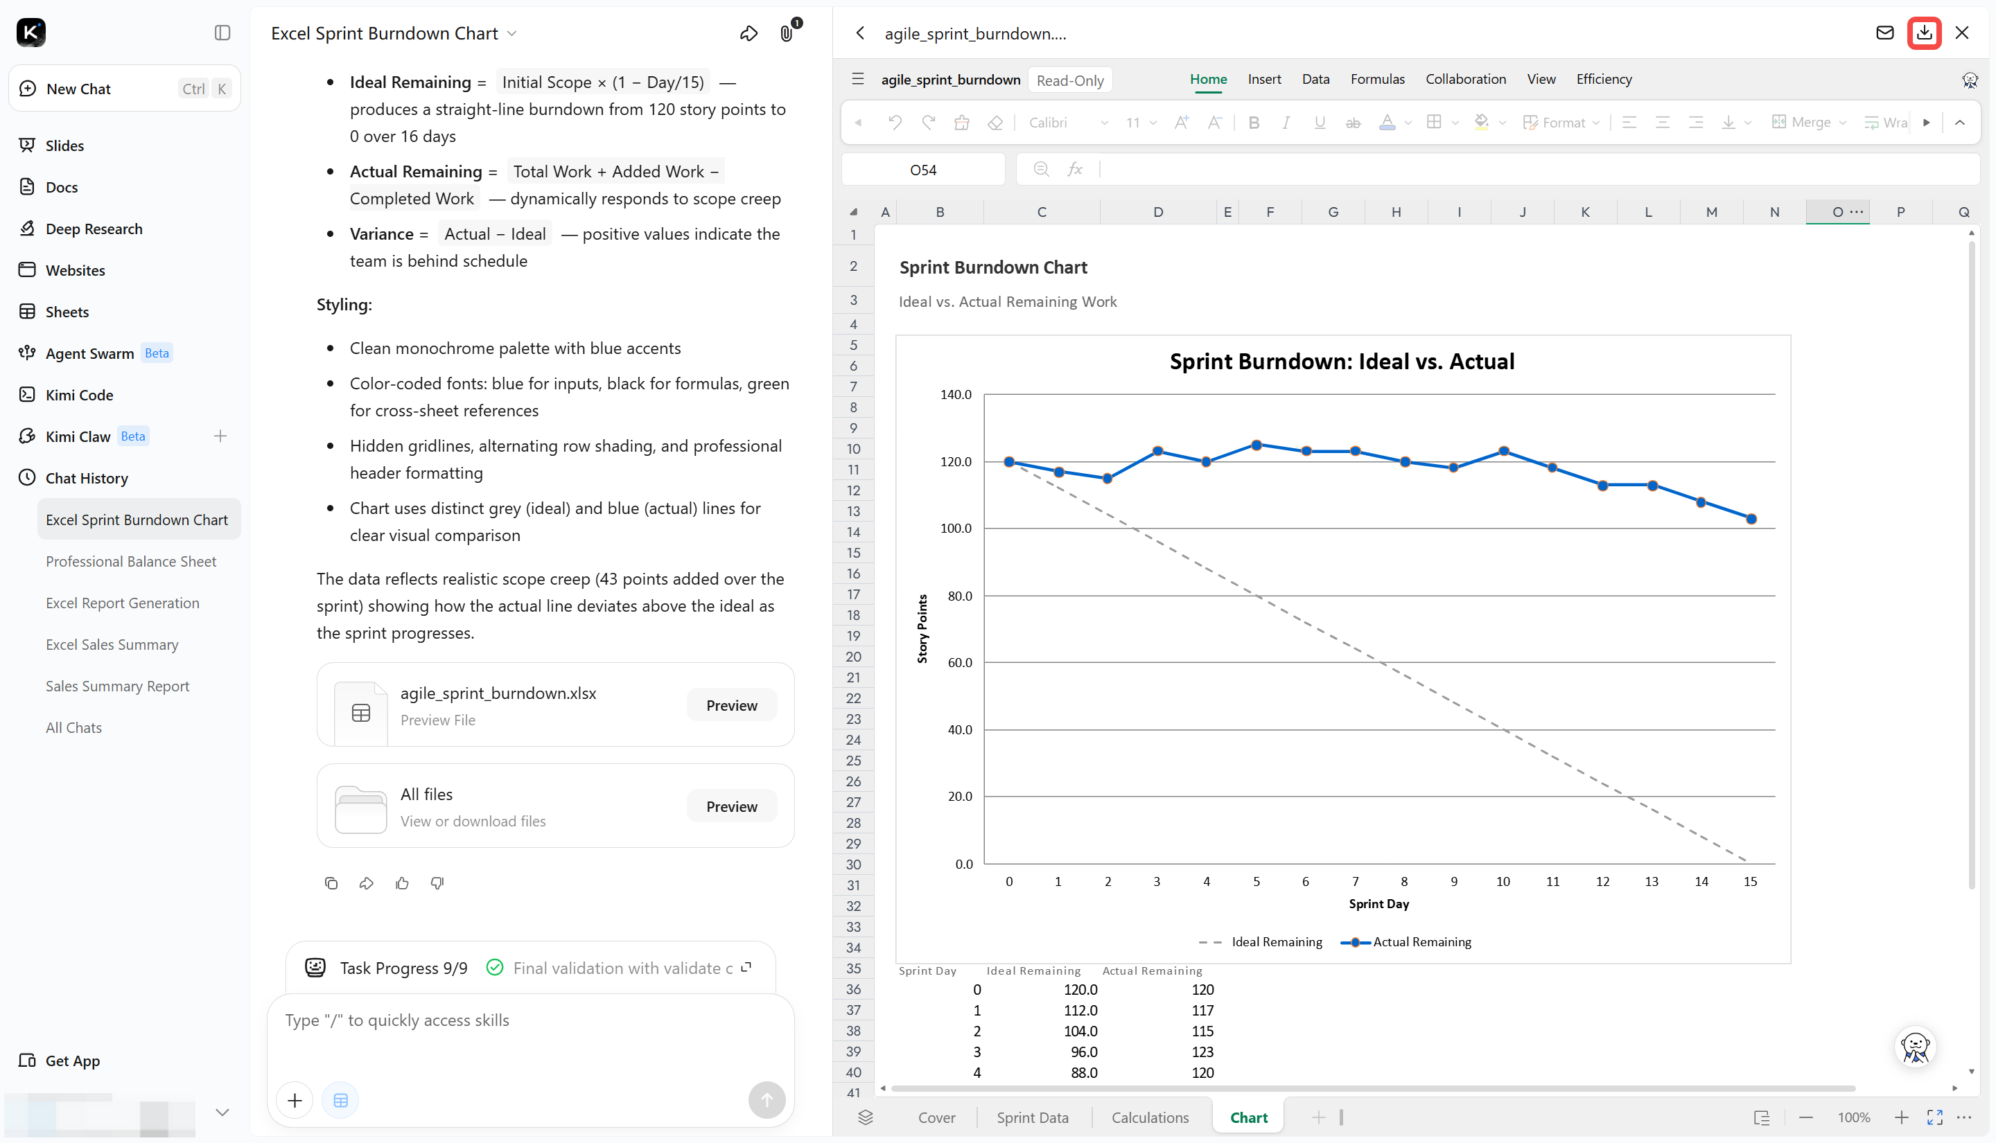
Task: Share the Excel Sprint Burndown Chart conversation
Action: click(x=748, y=33)
